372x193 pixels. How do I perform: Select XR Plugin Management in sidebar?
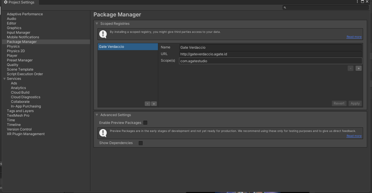tap(26, 134)
